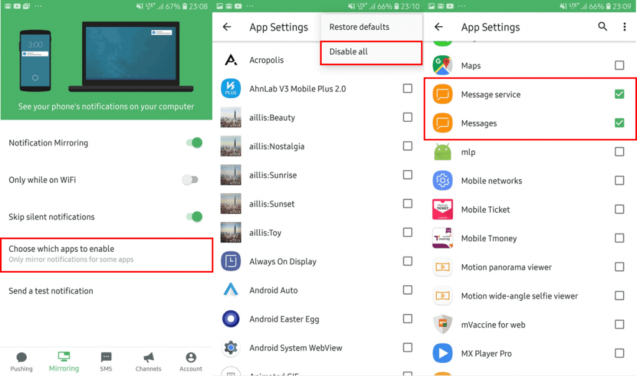Open the three-dot overflow menu
Screen dimensions: 637x376
[x=625, y=27]
